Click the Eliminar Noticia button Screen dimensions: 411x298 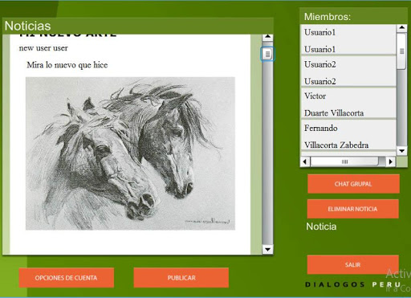tap(353, 209)
